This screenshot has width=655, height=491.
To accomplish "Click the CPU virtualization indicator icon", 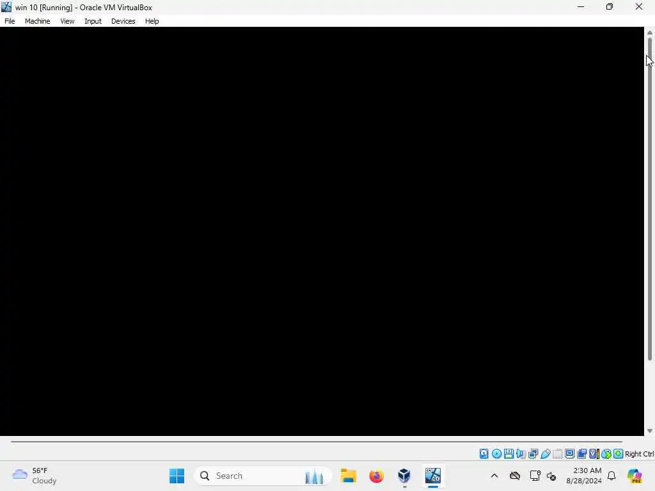I will tap(594, 454).
